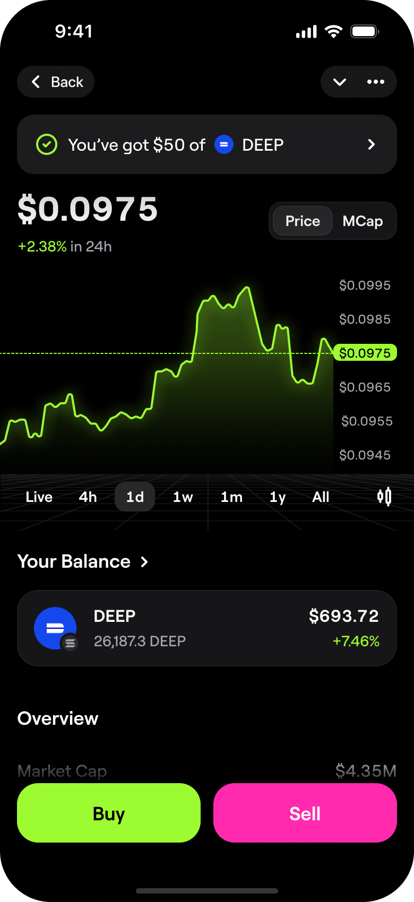This screenshot has height=902, width=414.
Task: Expand the top-right chevron dropdown
Action: pos(340,82)
